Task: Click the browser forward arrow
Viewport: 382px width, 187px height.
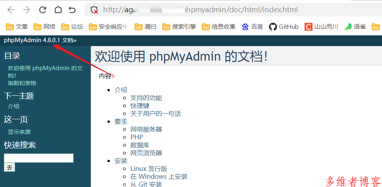Action: click(x=26, y=10)
